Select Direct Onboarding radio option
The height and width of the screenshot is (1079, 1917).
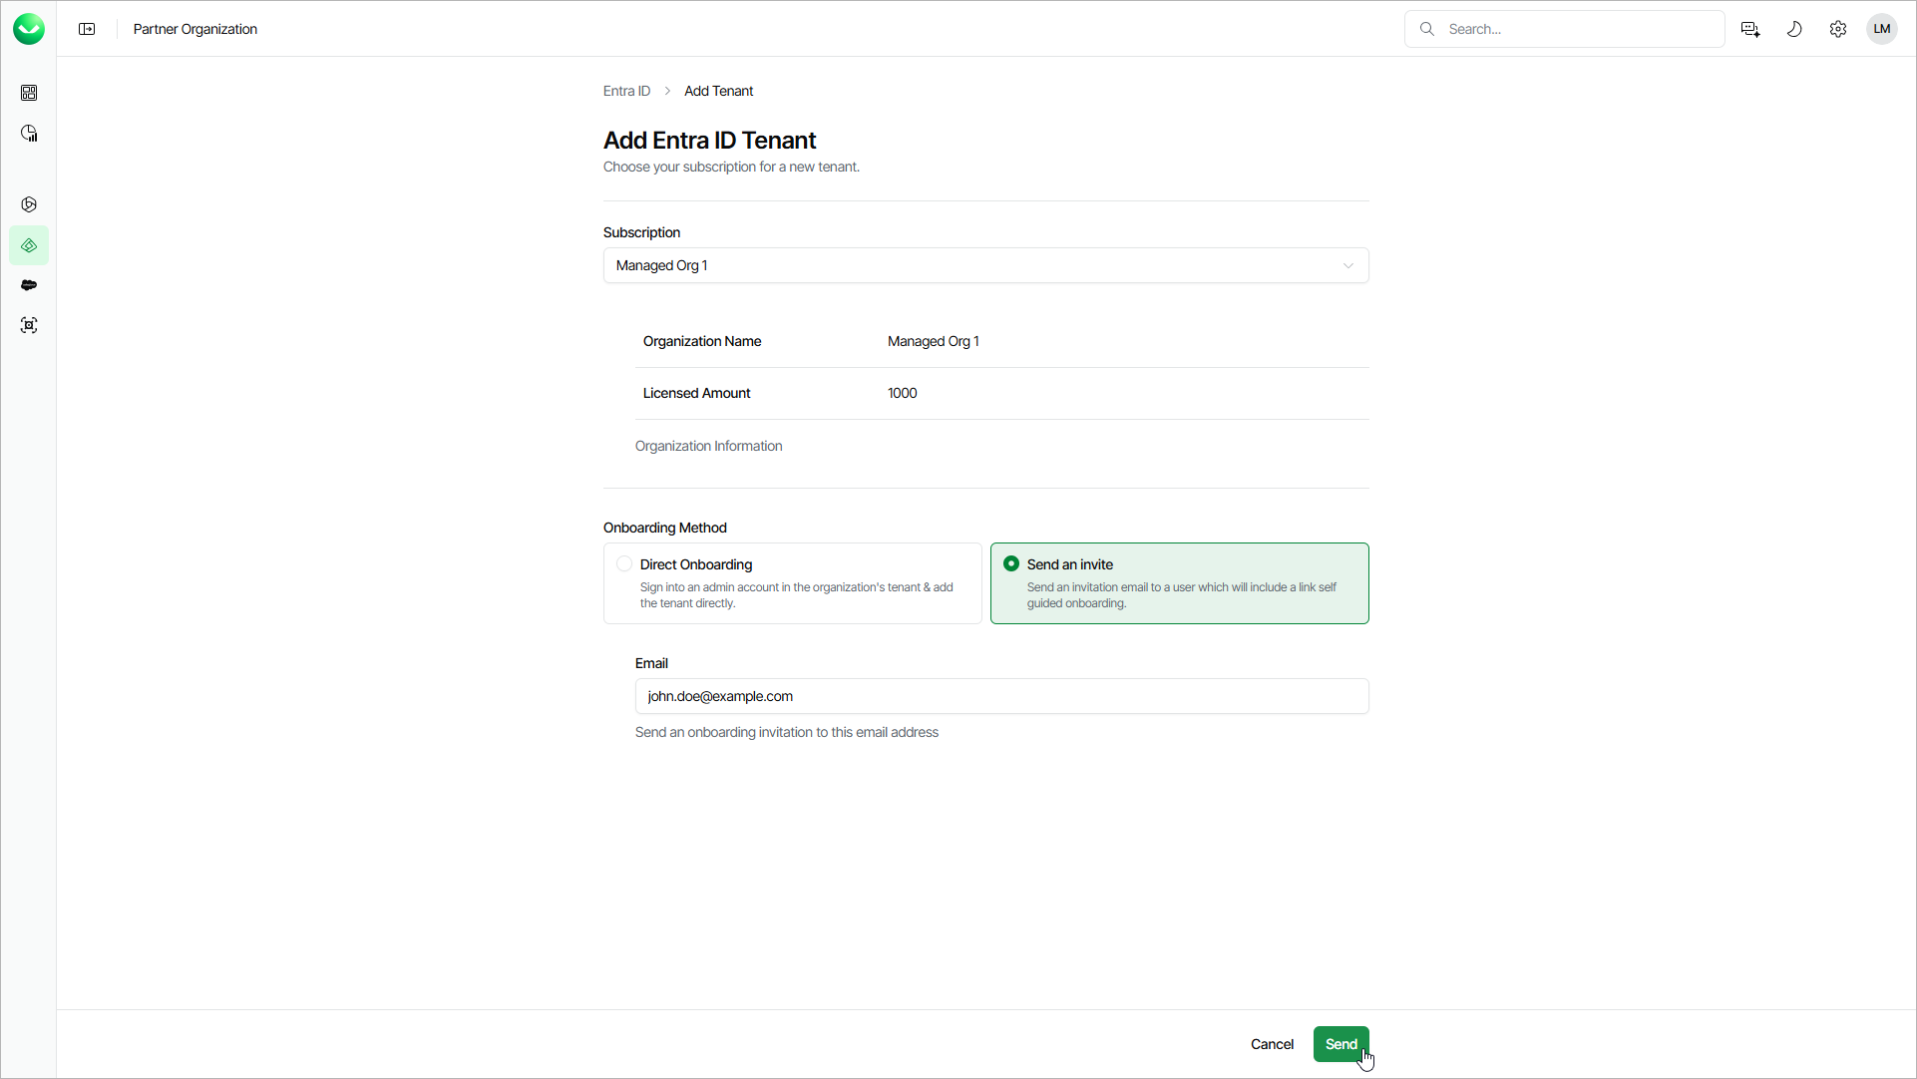coord(624,564)
